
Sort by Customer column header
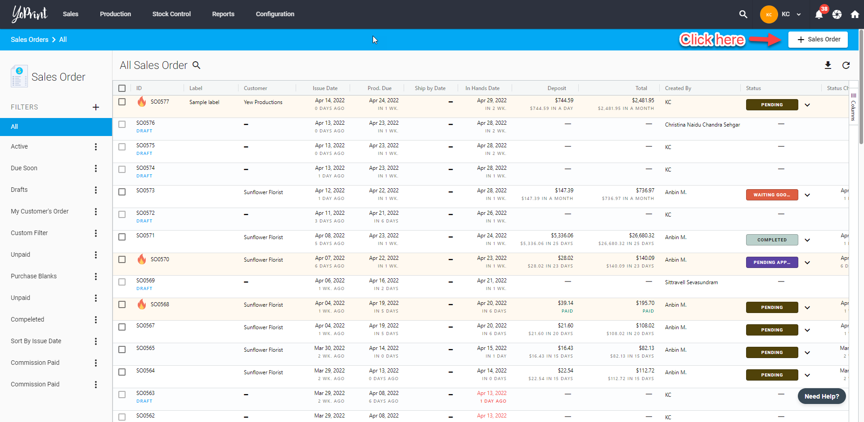[255, 88]
